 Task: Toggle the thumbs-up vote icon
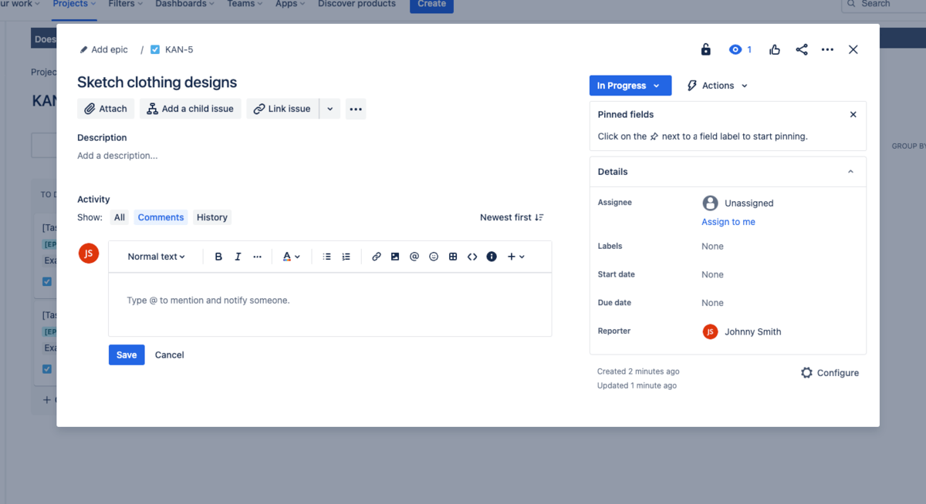click(775, 49)
